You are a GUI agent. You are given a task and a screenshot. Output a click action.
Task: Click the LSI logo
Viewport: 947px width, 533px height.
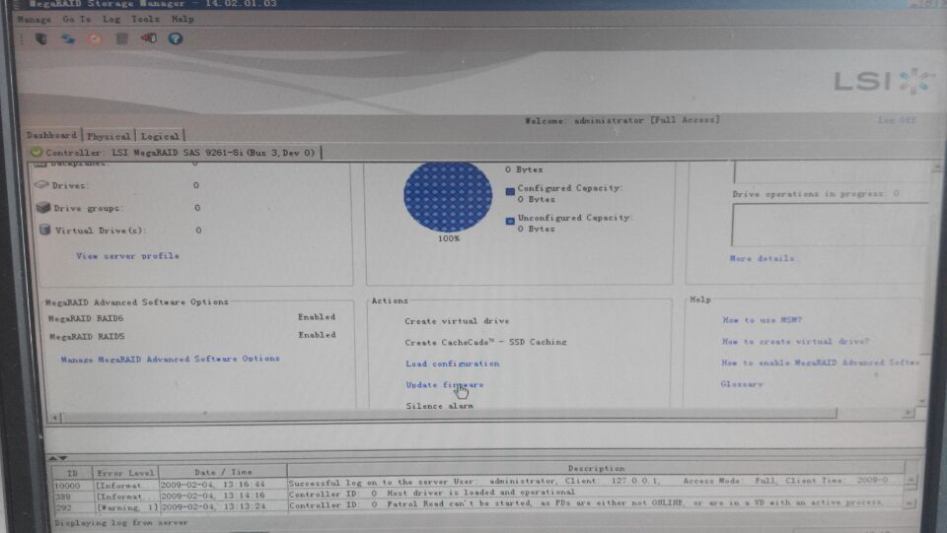[x=884, y=82]
